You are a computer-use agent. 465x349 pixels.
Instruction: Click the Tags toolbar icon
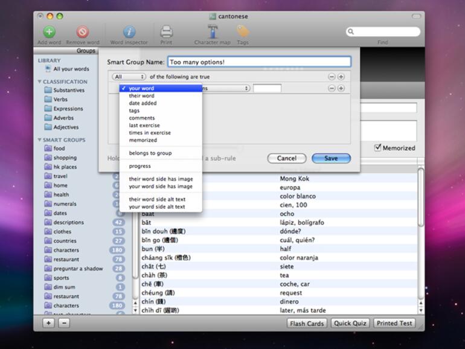coord(242,32)
